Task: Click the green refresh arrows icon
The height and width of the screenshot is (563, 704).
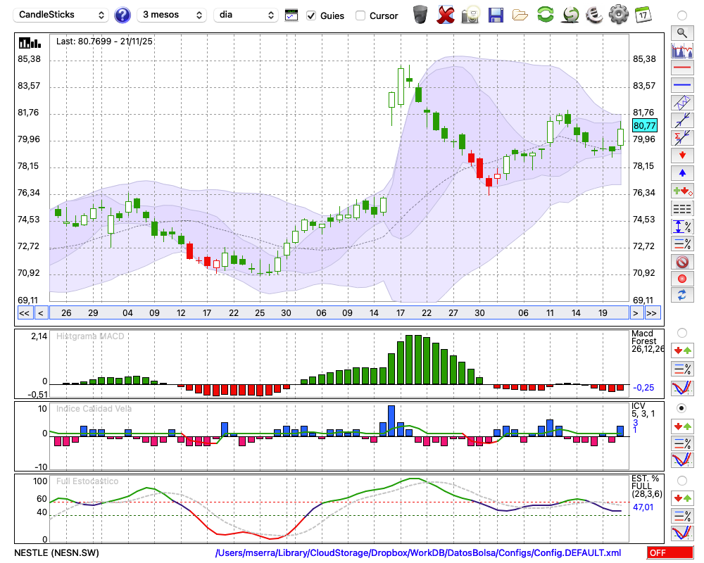Action: coord(545,15)
